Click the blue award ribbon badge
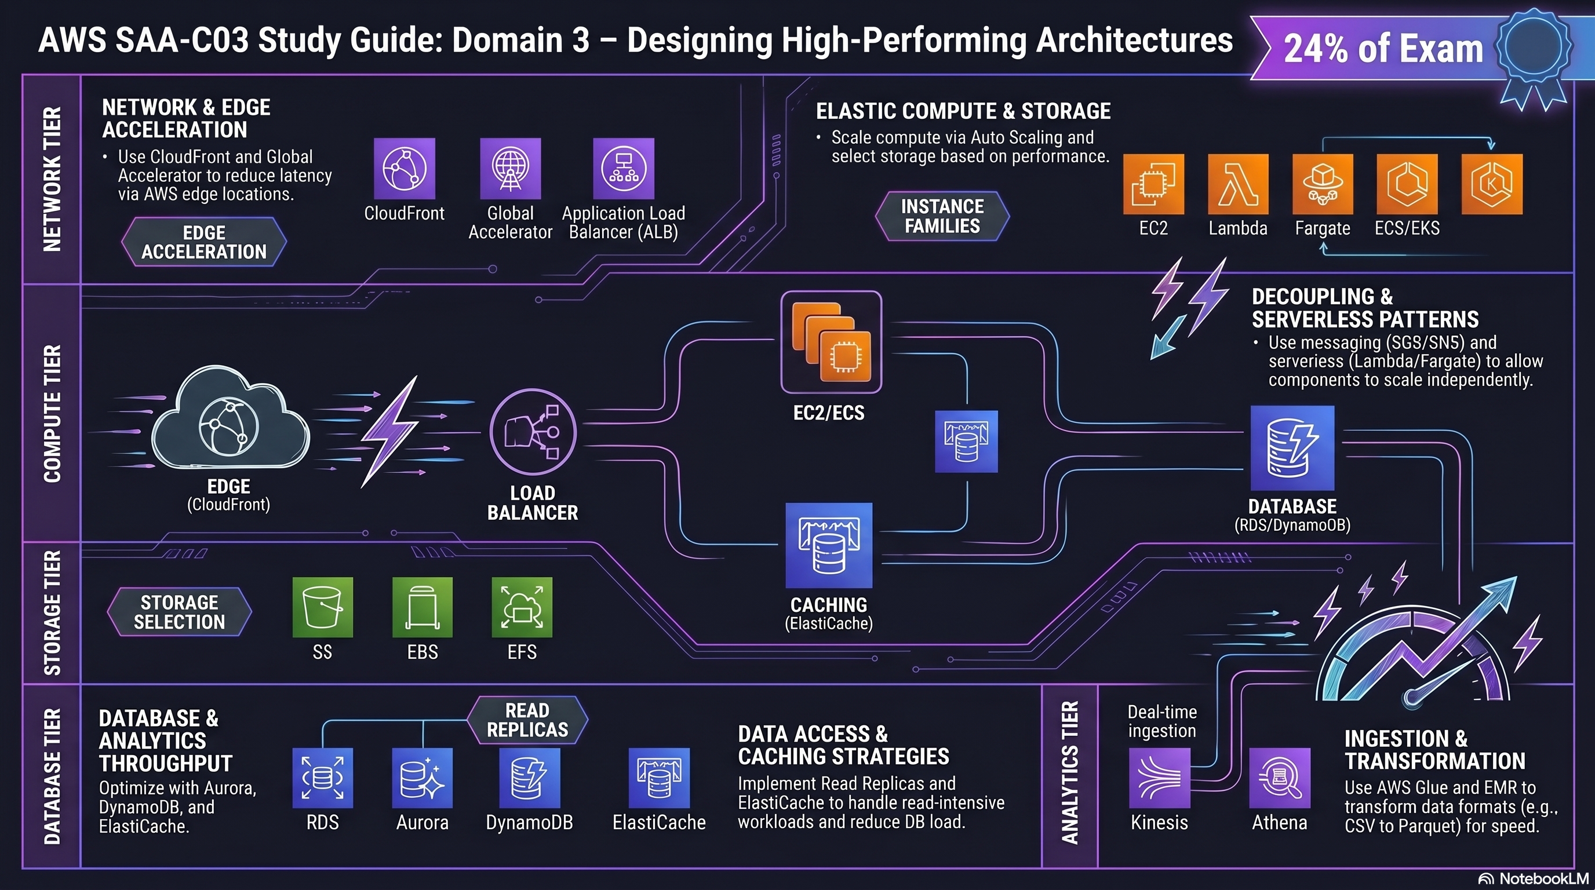 pos(1534,59)
